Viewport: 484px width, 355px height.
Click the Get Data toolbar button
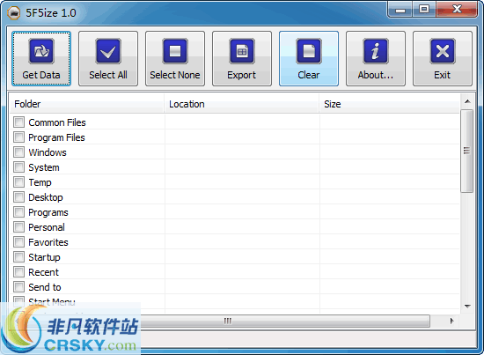(x=41, y=58)
